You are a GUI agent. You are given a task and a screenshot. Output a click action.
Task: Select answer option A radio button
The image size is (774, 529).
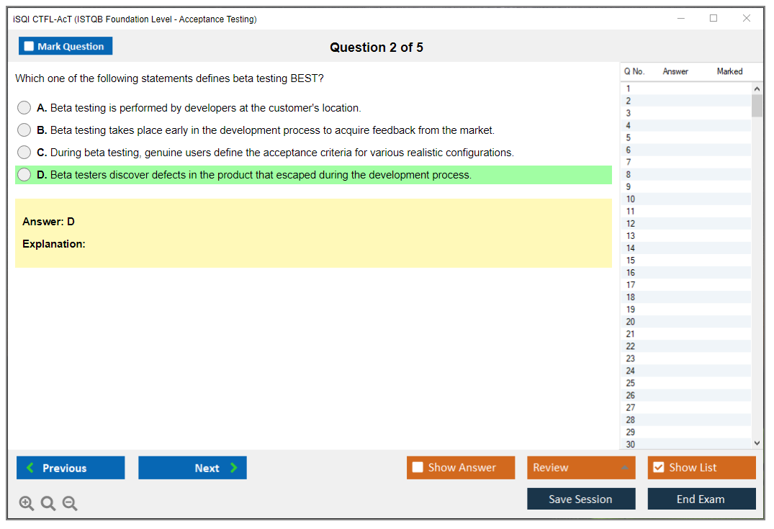[24, 108]
